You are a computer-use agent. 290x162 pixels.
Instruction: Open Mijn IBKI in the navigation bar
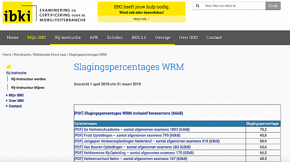click(x=36, y=38)
